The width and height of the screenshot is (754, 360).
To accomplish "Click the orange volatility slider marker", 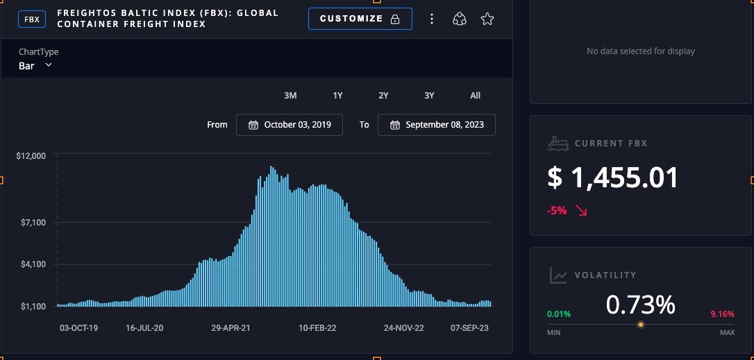I will [x=641, y=324].
